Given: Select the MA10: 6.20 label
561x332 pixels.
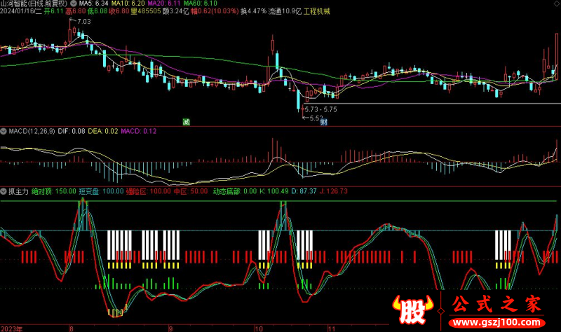Looking at the screenshot, I should tap(128, 4).
